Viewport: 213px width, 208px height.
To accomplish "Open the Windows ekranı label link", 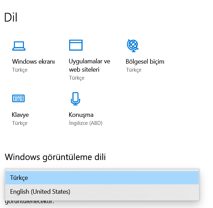I will [33, 62].
